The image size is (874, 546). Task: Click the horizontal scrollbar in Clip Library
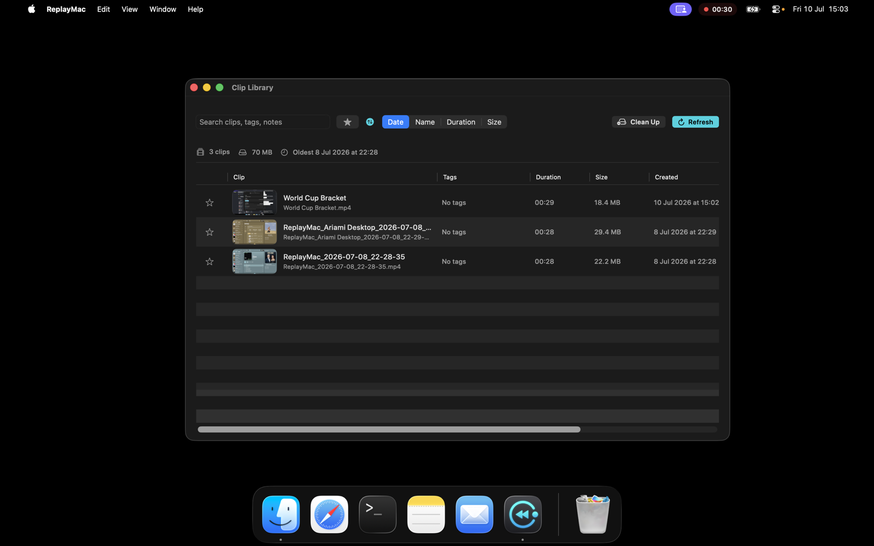[x=389, y=430]
